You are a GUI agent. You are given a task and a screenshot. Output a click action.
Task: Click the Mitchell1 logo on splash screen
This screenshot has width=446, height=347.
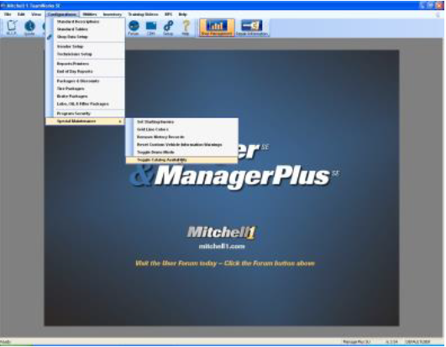(222, 232)
